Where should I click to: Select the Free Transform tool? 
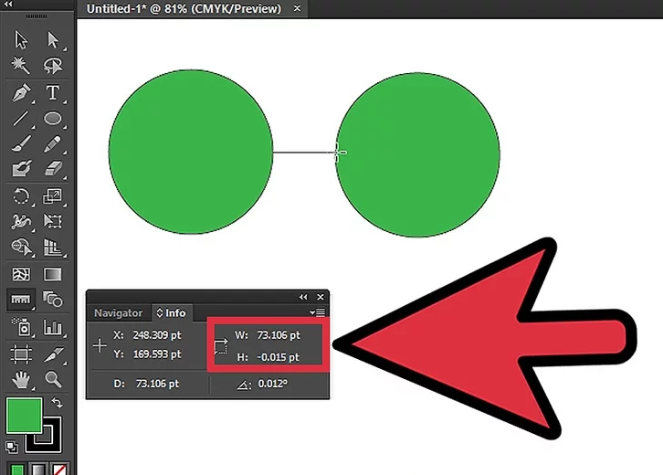coord(52,221)
